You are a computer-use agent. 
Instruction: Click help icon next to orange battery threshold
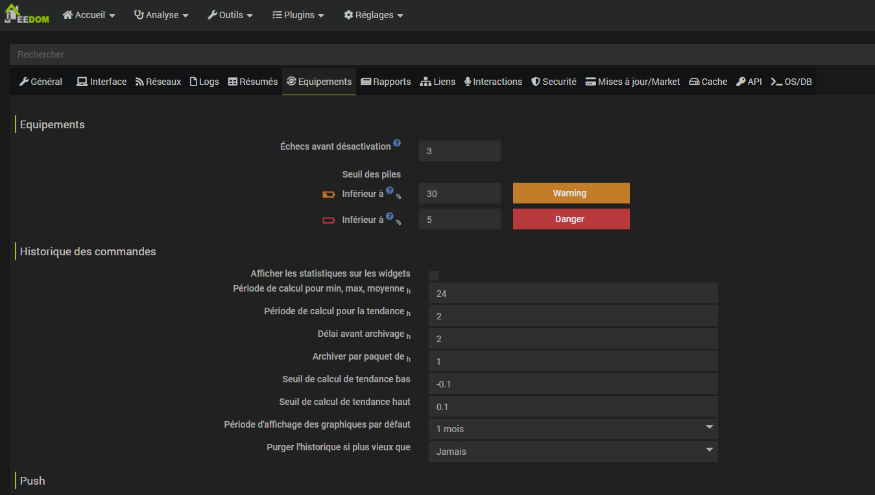click(390, 190)
